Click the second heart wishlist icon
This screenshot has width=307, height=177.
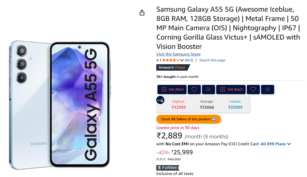coord(253,90)
